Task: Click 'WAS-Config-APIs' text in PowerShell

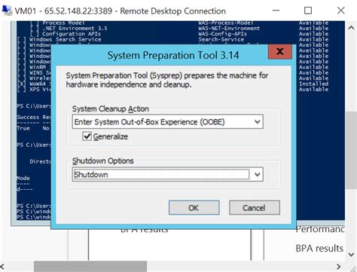Action: [x=222, y=34]
